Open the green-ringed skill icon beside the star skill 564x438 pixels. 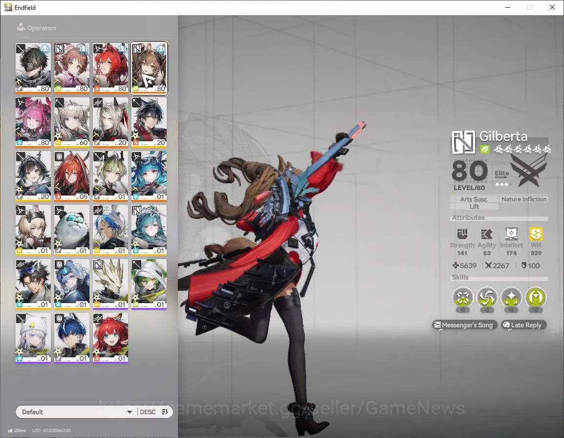pyautogui.click(x=536, y=298)
